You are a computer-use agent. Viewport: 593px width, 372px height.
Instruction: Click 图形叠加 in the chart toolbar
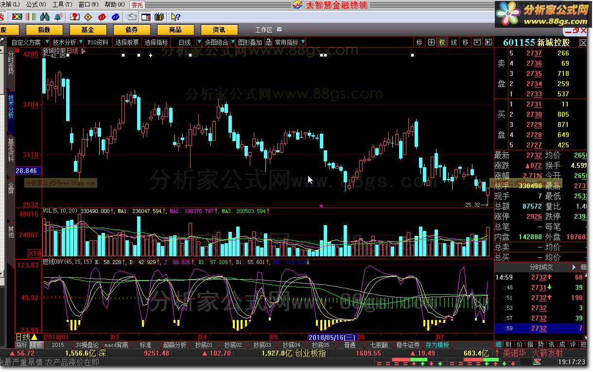click(250, 43)
